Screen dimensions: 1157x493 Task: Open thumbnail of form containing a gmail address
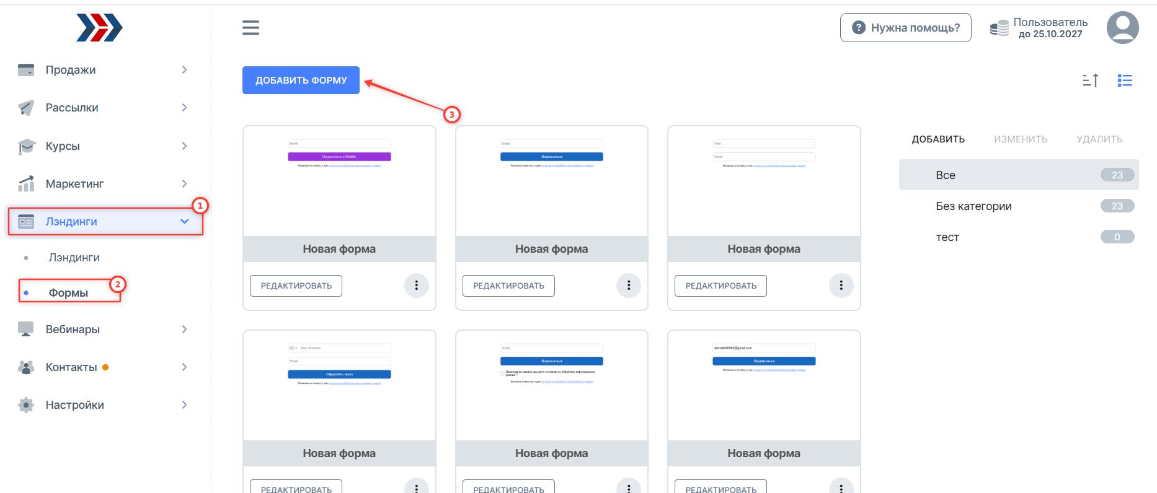(764, 386)
